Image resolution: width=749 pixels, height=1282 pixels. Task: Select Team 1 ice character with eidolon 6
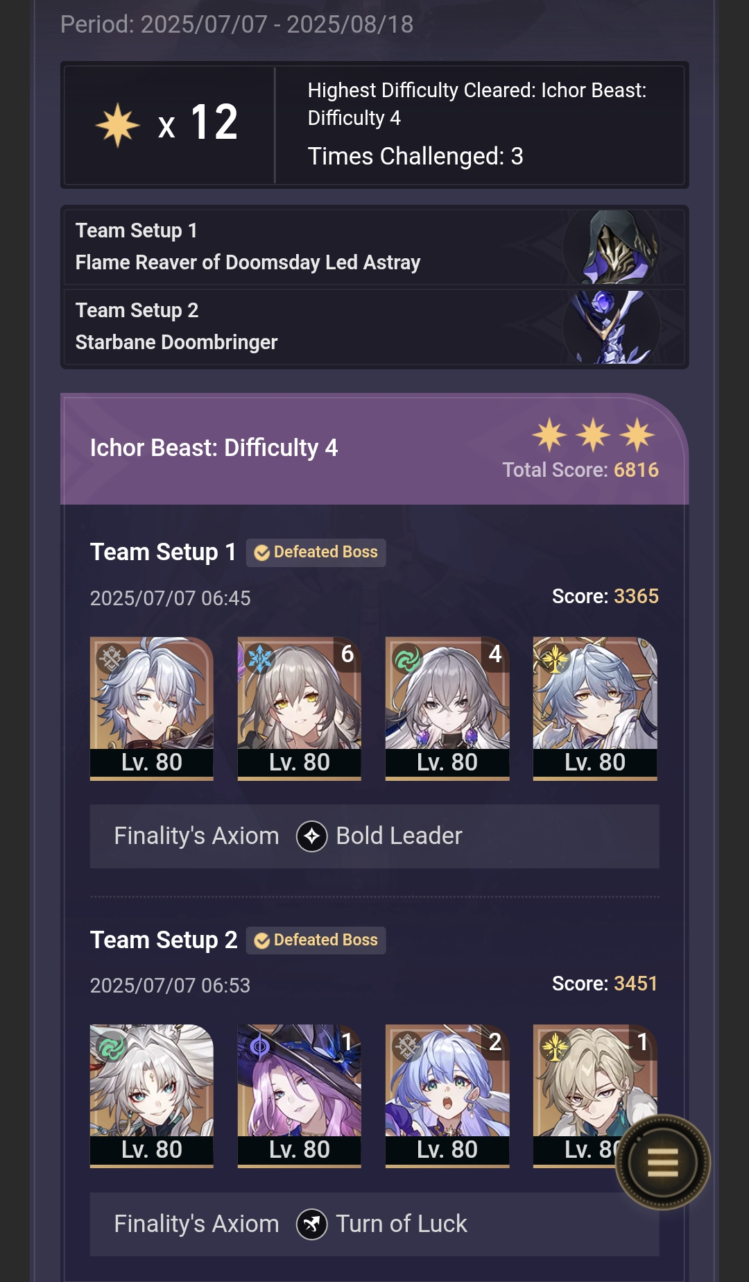coord(300,709)
